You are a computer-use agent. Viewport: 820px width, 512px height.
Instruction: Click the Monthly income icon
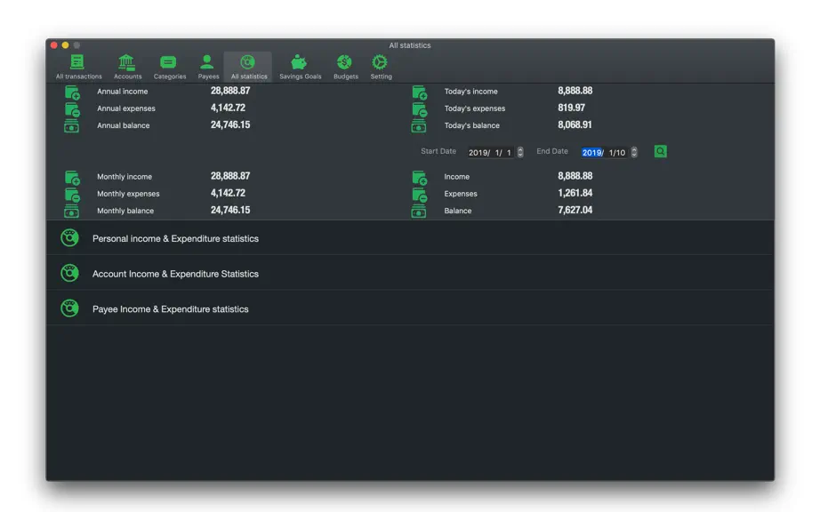click(x=72, y=178)
